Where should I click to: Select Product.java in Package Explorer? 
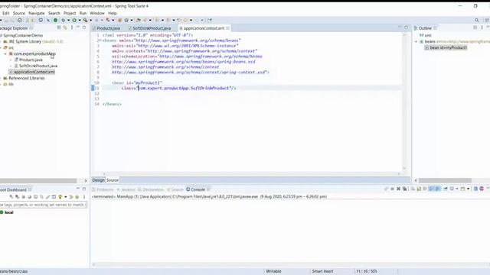tap(31, 60)
